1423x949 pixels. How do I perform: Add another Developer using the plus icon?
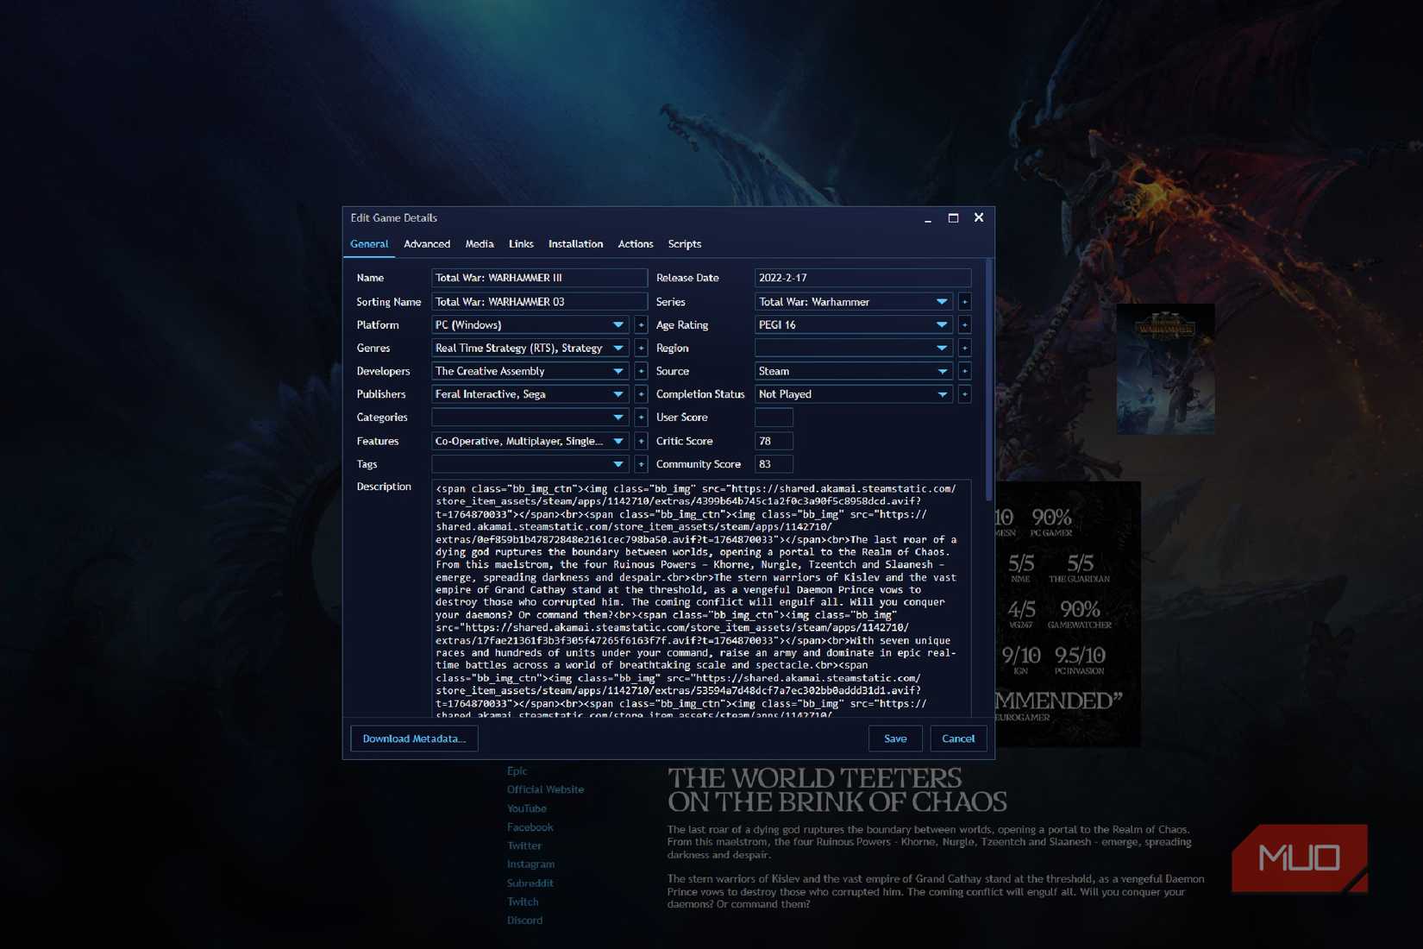(641, 371)
